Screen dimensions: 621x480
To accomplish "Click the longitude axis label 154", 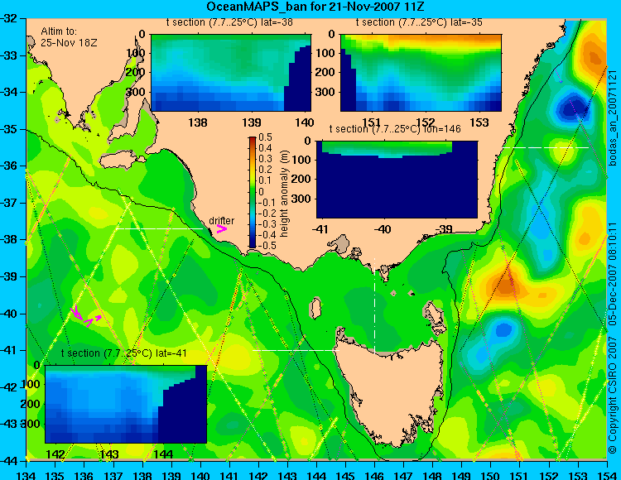I will point(606,475).
